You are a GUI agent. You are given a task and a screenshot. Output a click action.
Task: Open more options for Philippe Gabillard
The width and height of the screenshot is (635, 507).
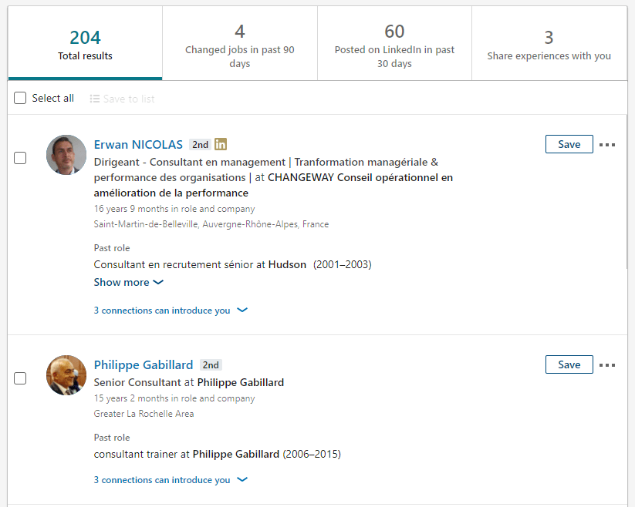(607, 364)
